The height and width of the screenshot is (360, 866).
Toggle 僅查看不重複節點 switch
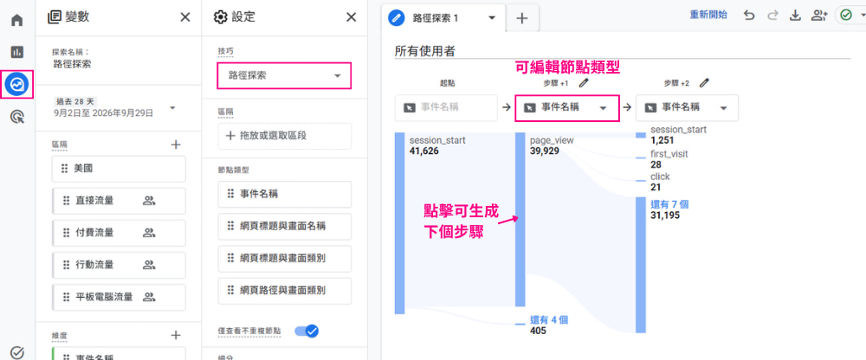pyautogui.click(x=307, y=331)
